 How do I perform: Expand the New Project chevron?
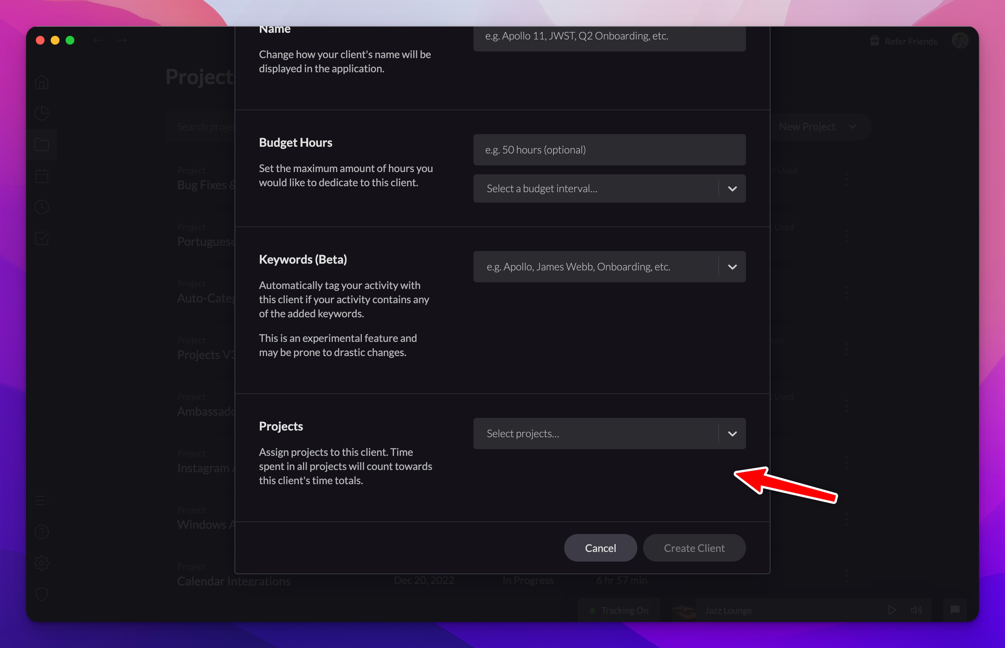coord(852,127)
